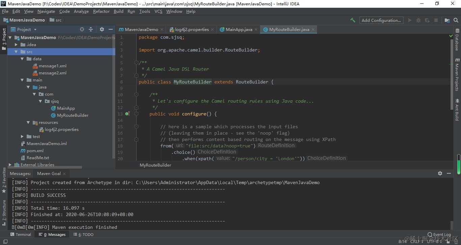Viewport: 461px width, 245px height.
Task: Collapse the java folder arrow
Action: coord(28,87)
